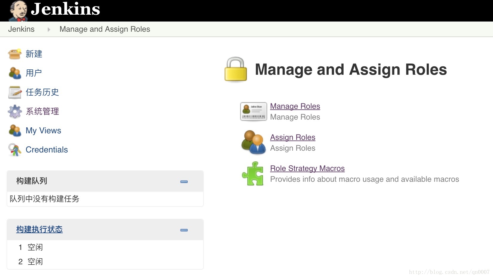
Task: Click the yellow padlock icon
Action: [x=236, y=69]
